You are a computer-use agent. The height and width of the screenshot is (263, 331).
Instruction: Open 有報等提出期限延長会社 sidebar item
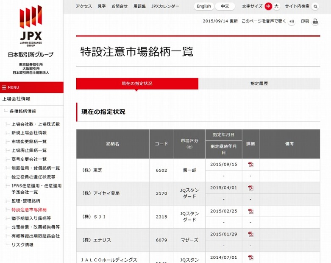[x=36, y=236]
